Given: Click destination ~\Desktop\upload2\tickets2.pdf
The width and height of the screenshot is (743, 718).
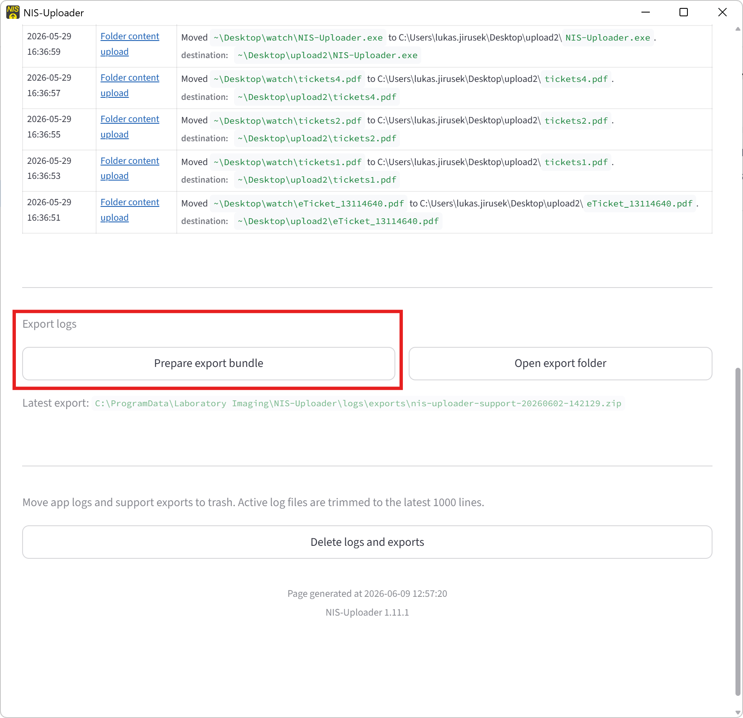Looking at the screenshot, I should coord(317,138).
